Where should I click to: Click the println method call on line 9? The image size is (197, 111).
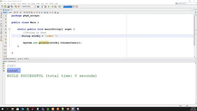[x=44, y=43]
